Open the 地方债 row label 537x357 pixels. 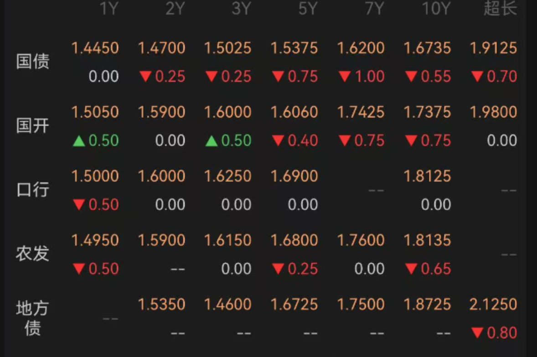(x=33, y=318)
